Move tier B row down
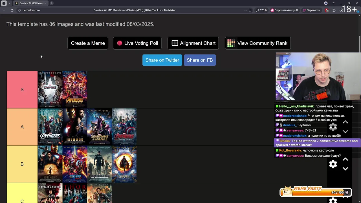 (345, 169)
